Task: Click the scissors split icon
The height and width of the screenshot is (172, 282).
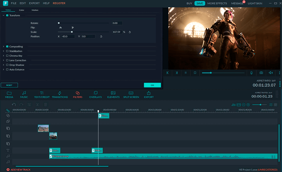Action: click(x=37, y=104)
